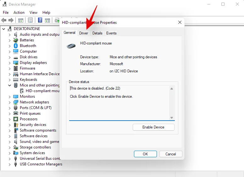Select the Keyboards tree label
The width and height of the screenshot is (244, 177).
coord(29,80)
